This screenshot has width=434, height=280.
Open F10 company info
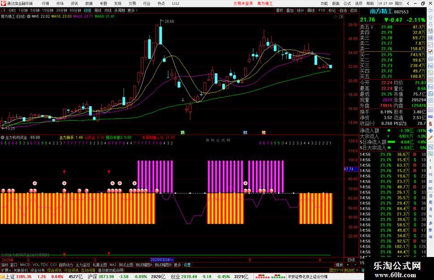[321, 10]
